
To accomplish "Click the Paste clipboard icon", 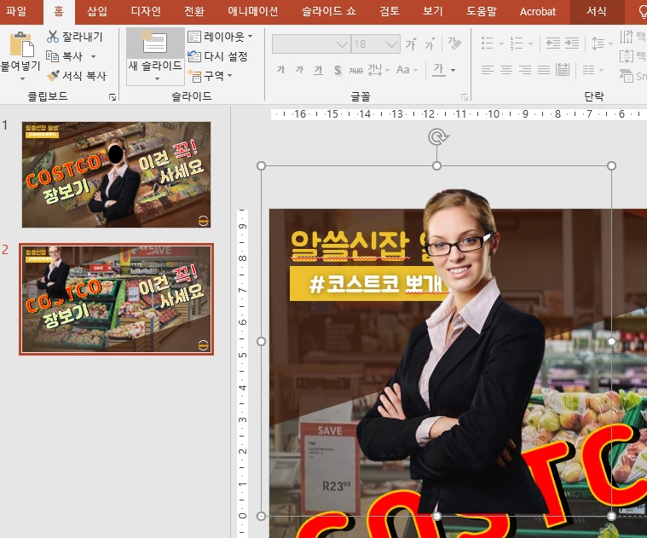I will point(21,43).
